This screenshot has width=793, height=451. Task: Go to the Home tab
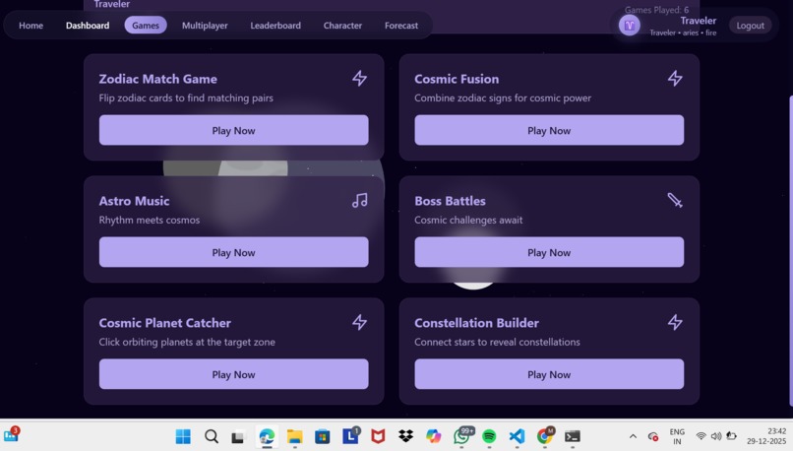tap(30, 26)
